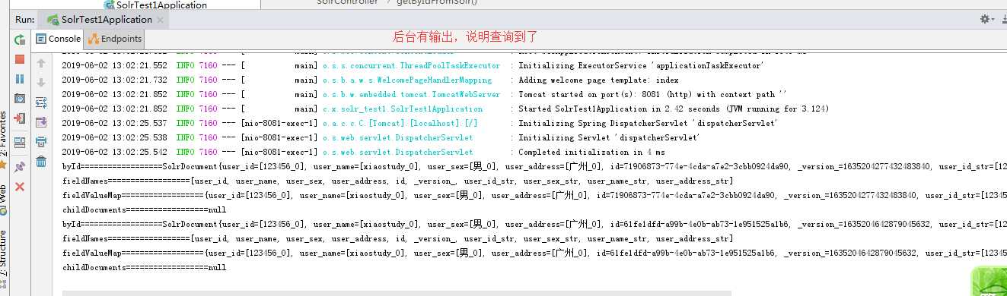Click byId line with id=61fe1dfd-a99b-4e0b

(534, 224)
